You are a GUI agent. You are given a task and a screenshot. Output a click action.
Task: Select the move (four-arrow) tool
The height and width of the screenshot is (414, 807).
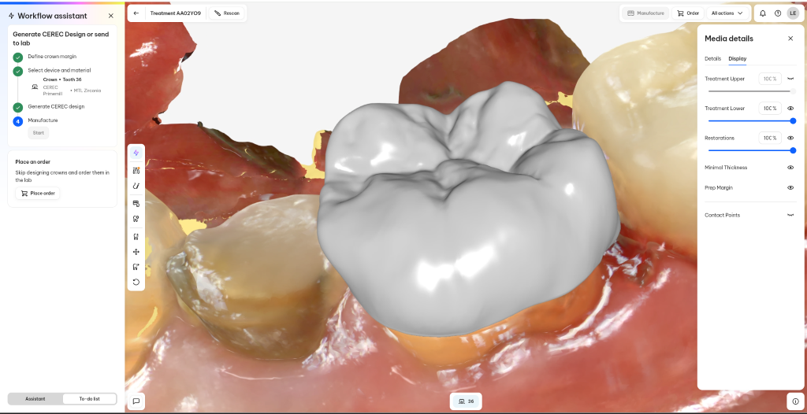tap(136, 252)
